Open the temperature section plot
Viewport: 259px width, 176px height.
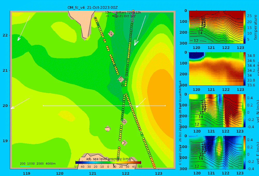click(216, 27)
